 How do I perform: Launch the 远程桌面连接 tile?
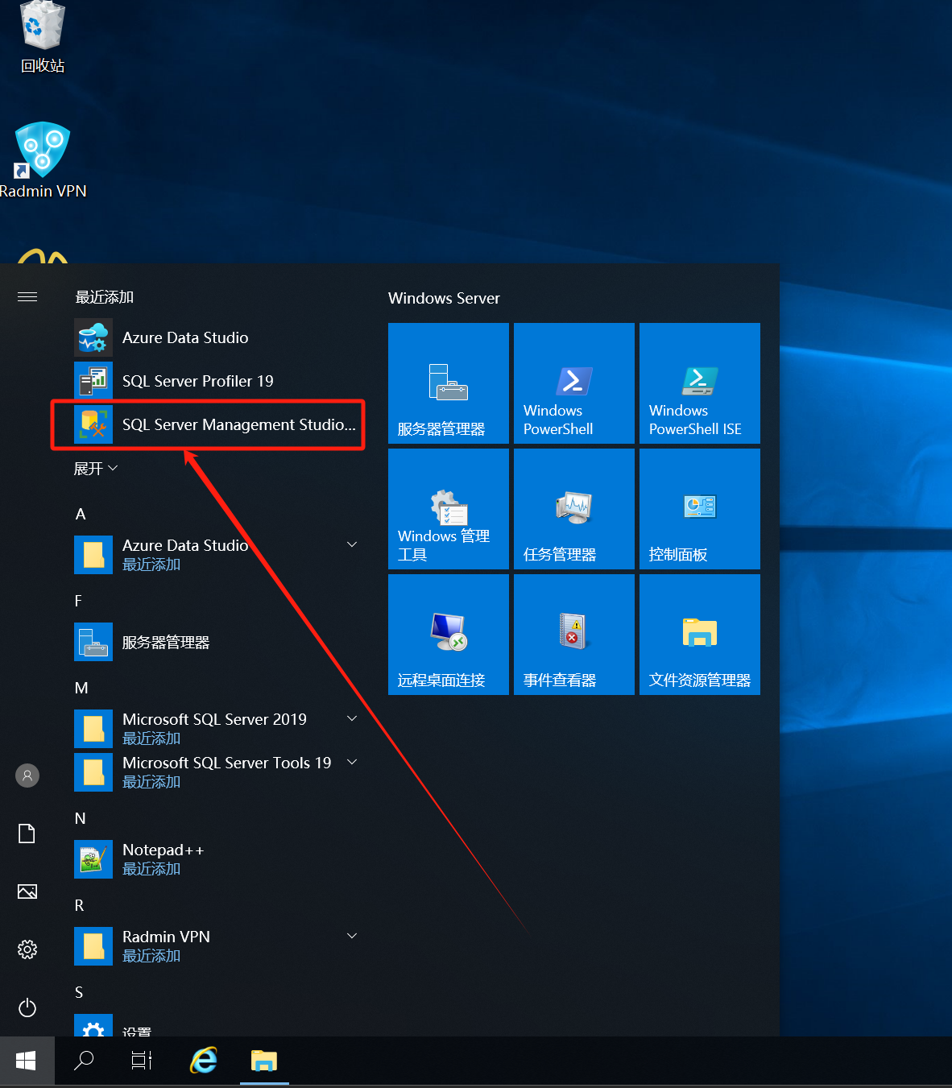tap(448, 635)
